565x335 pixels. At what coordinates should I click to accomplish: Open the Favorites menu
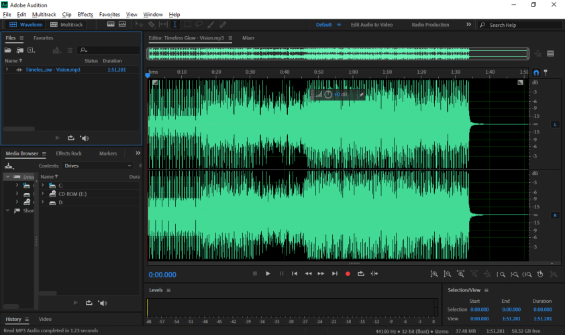coord(109,14)
